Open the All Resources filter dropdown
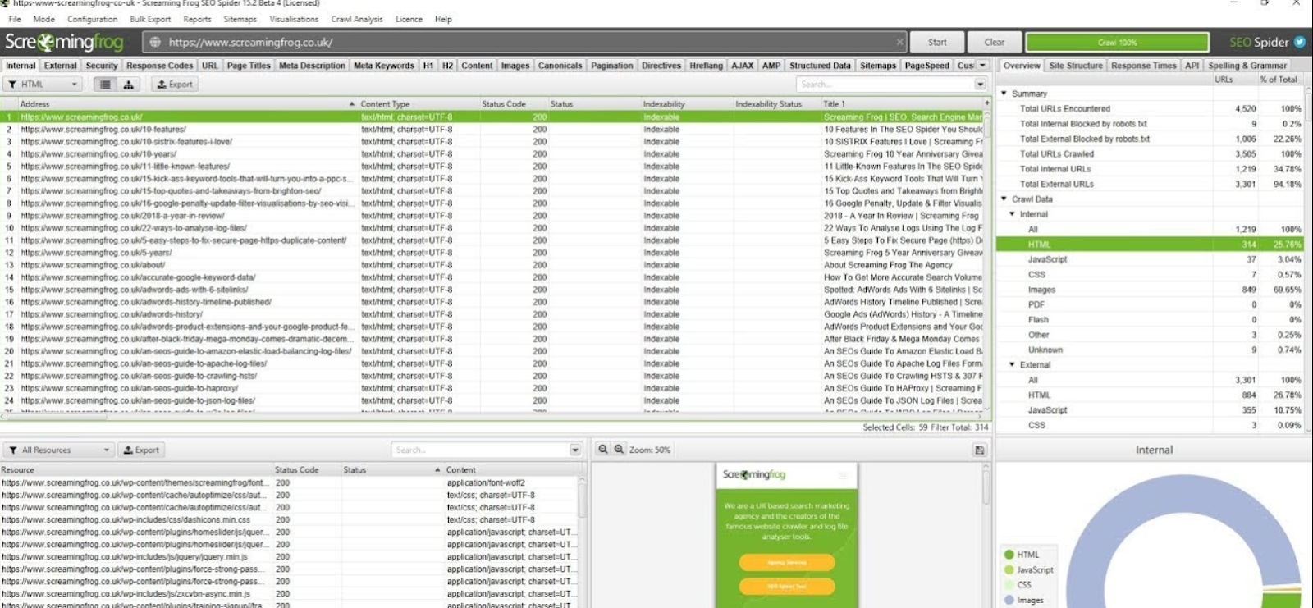The height and width of the screenshot is (608, 1313). [58, 450]
